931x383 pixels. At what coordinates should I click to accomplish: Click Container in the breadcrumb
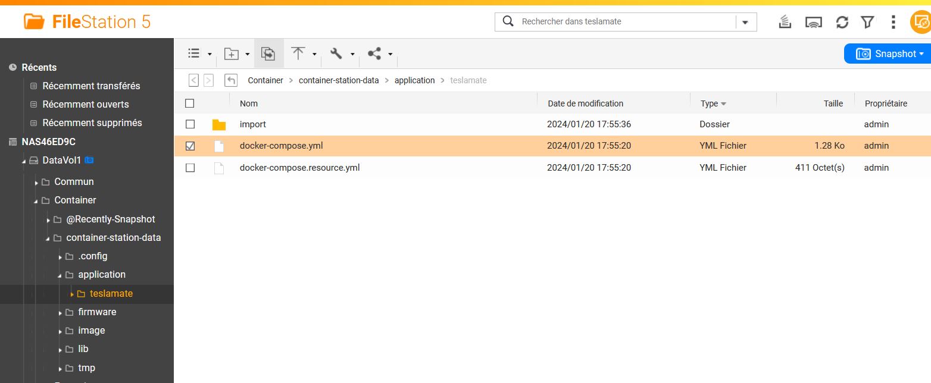[265, 80]
